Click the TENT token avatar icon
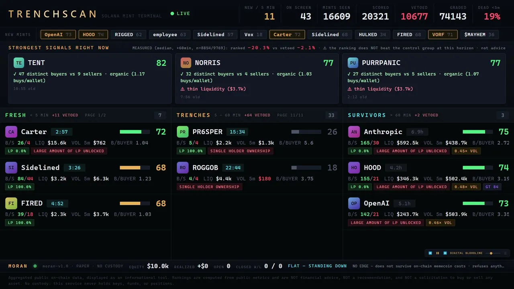 pos(18,63)
